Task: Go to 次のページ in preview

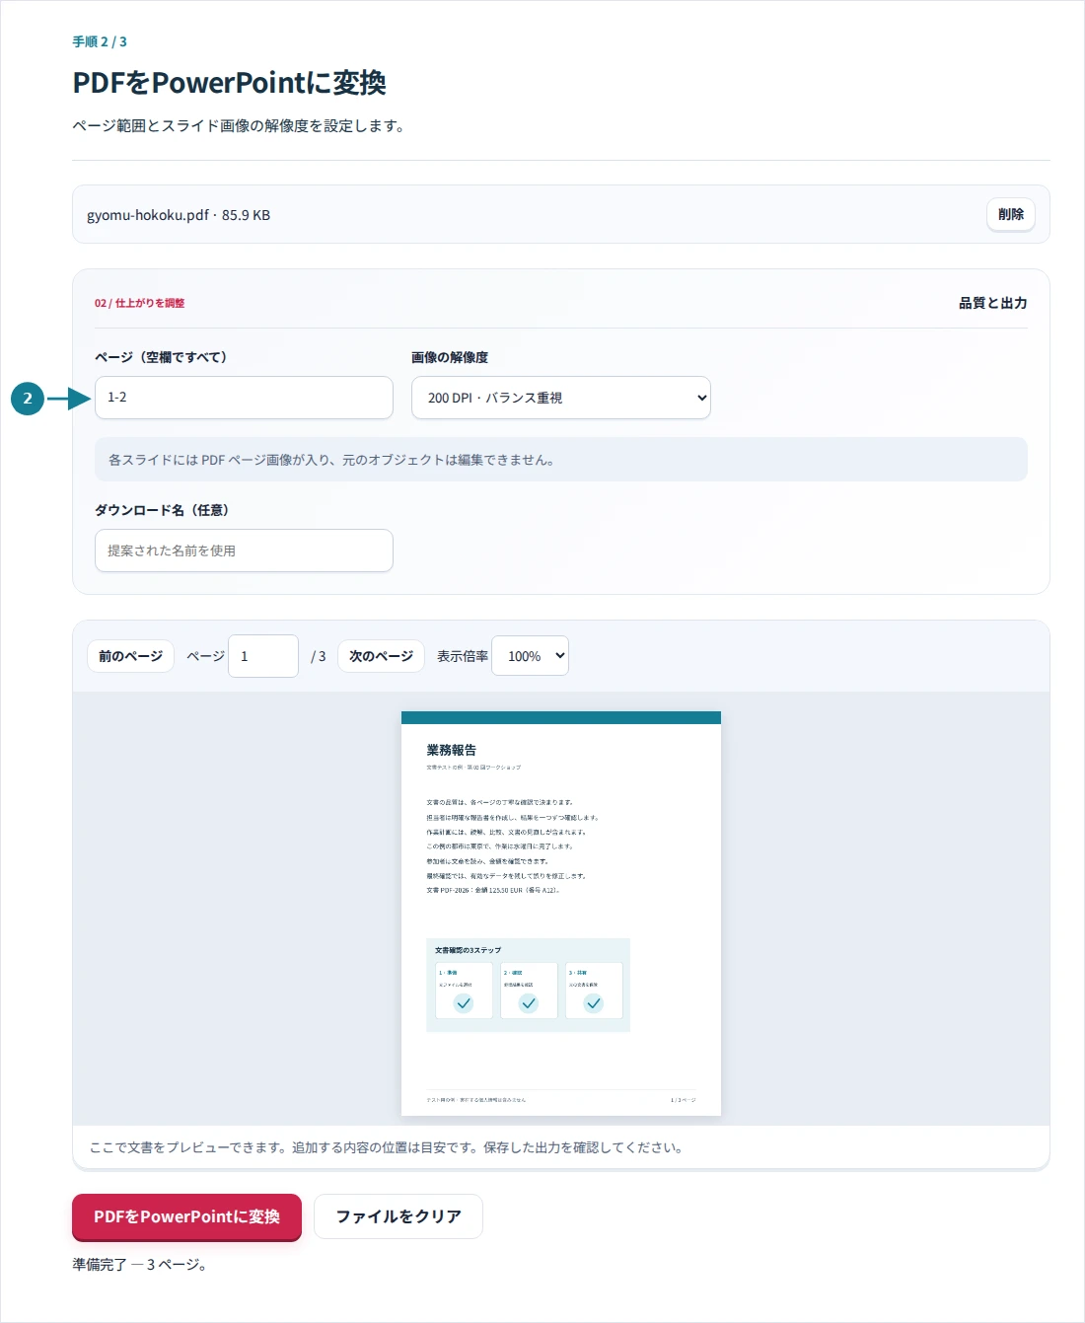Action: pyautogui.click(x=381, y=656)
